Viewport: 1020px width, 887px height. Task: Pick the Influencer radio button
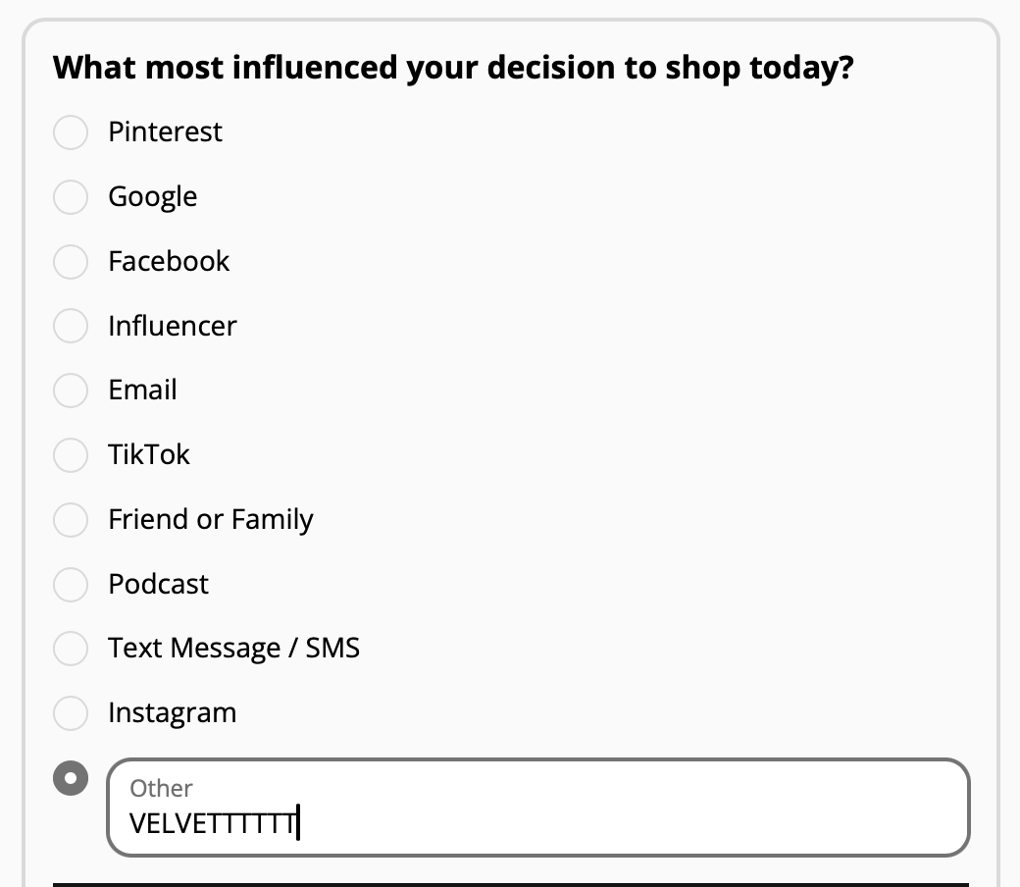click(x=71, y=326)
